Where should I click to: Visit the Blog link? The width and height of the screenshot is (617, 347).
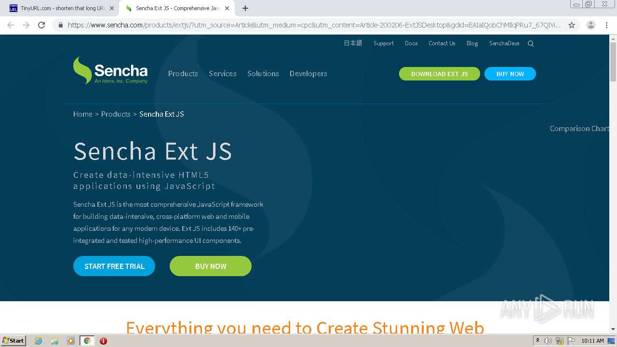pyautogui.click(x=472, y=43)
